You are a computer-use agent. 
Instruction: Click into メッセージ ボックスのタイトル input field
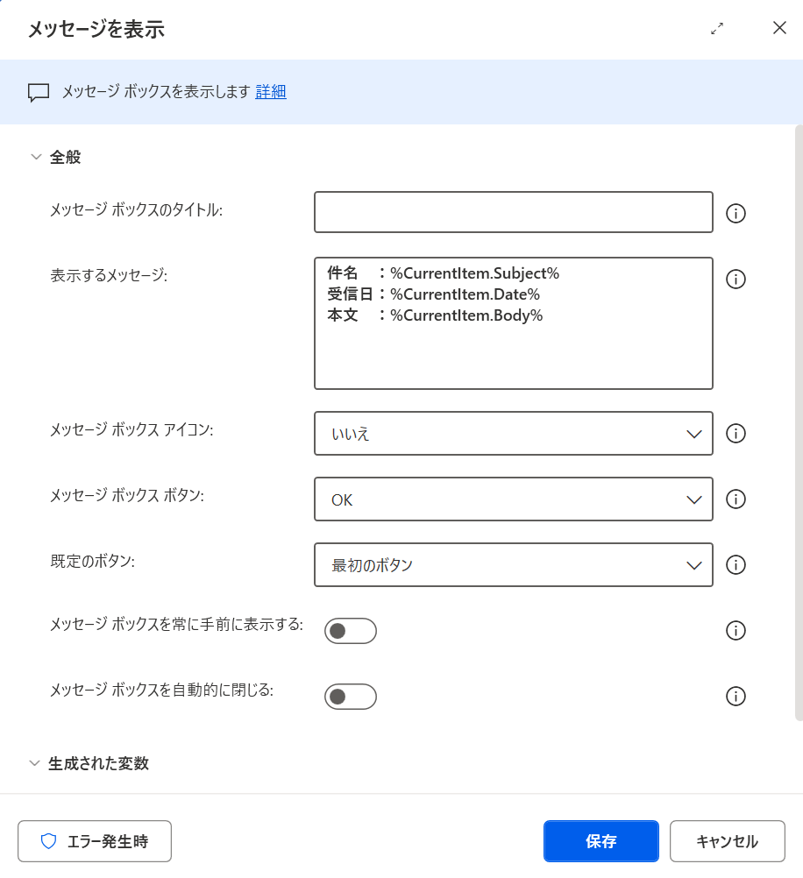tap(514, 212)
